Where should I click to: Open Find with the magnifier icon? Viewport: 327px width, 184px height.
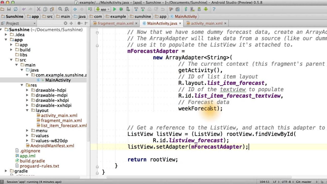point(60,9)
